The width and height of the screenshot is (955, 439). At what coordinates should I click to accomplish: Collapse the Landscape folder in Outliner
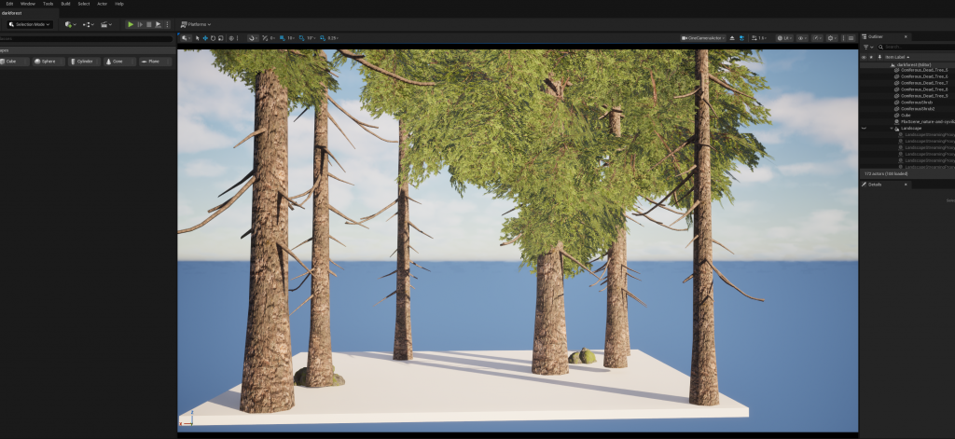click(891, 128)
